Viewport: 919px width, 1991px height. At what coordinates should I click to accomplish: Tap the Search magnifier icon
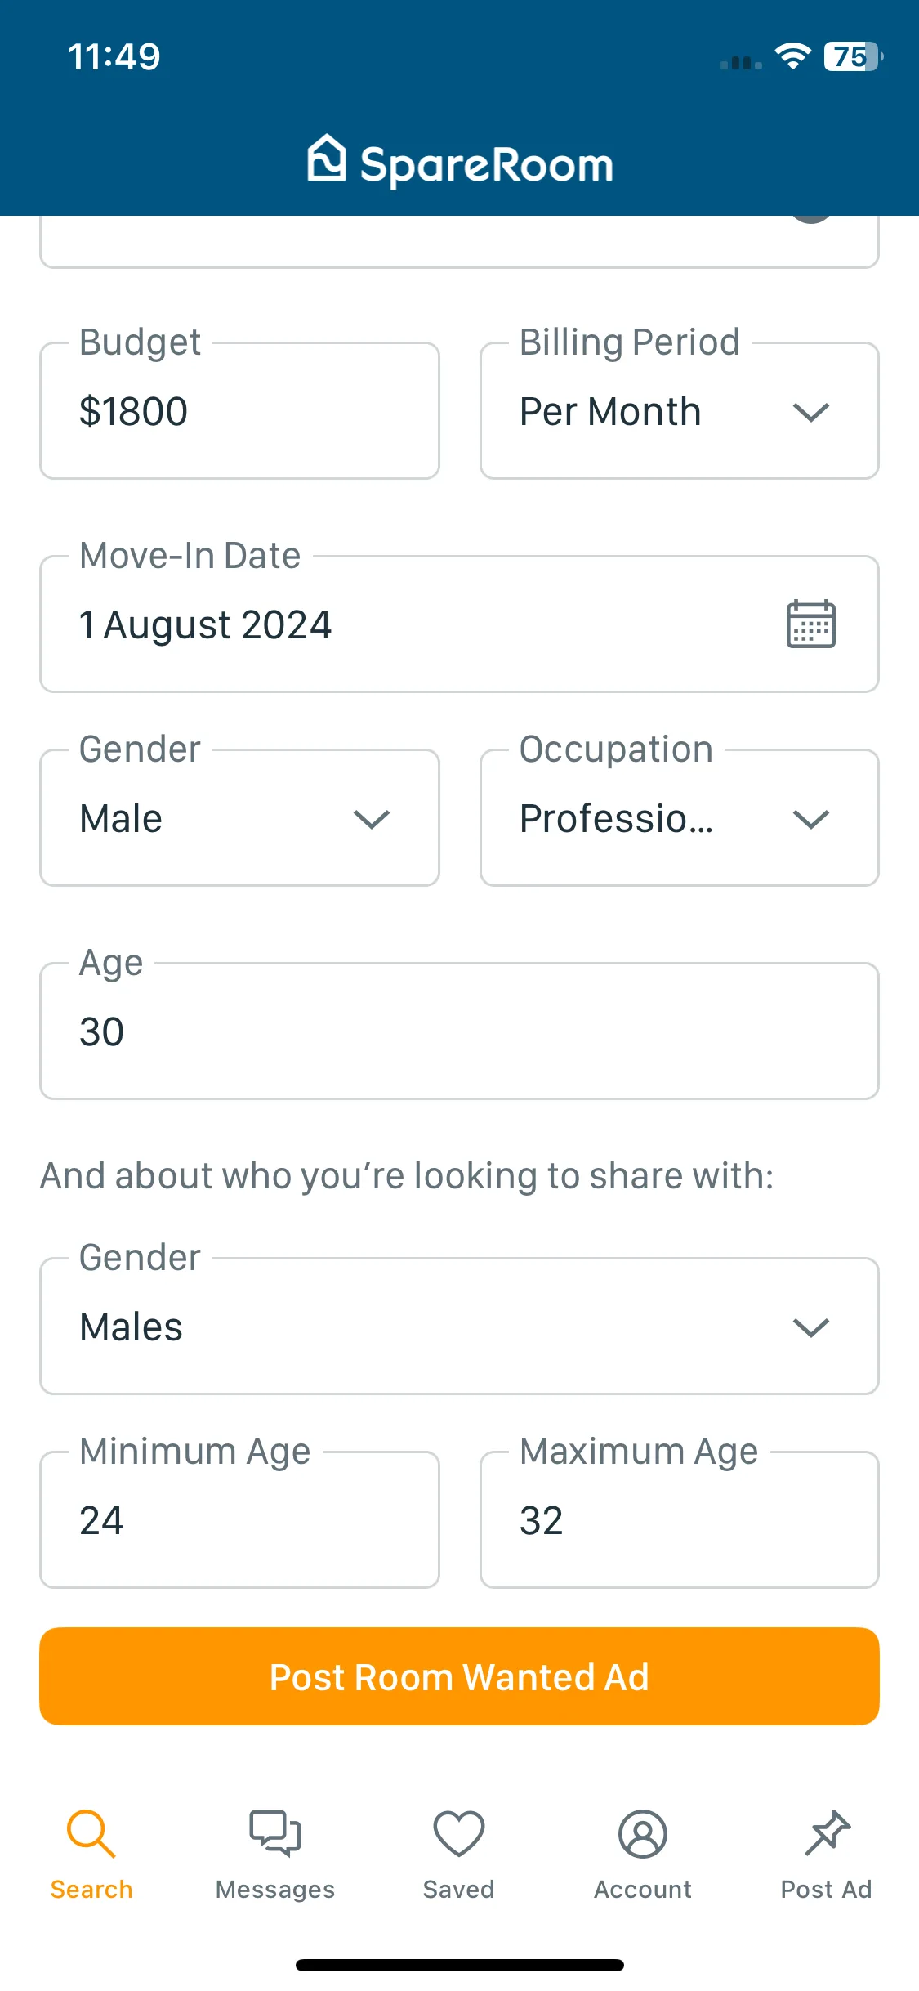tap(91, 1833)
